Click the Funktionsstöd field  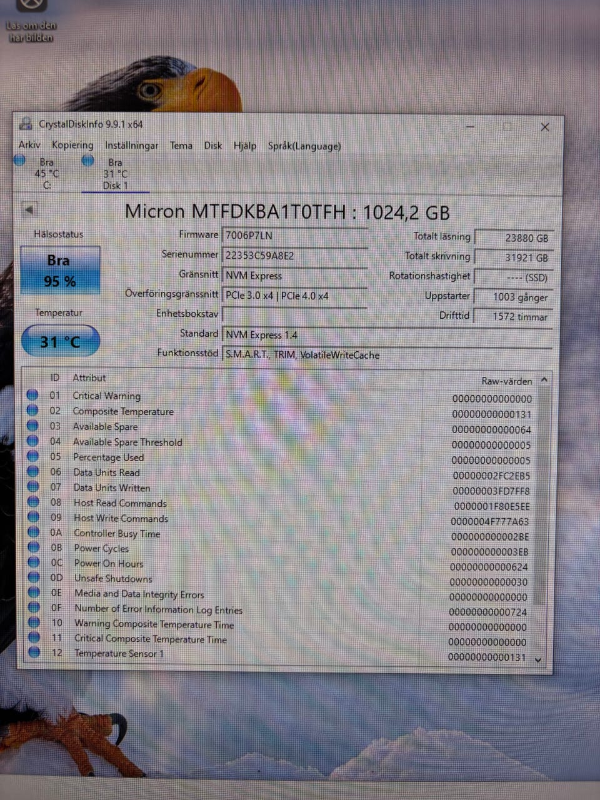(387, 355)
